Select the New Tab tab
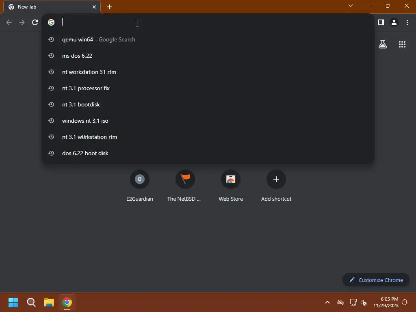 (x=52, y=7)
